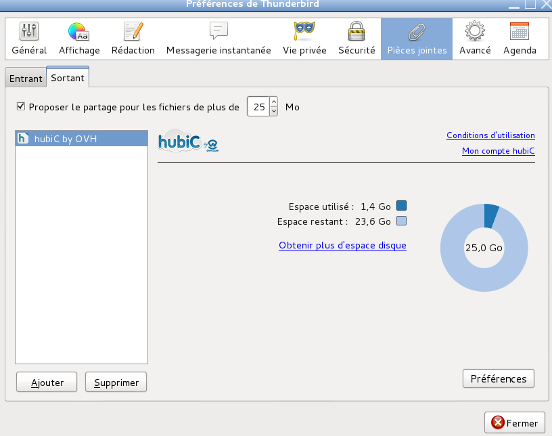The height and width of the screenshot is (436, 552).
Task: Open the Avancé preferences pane
Action: point(475,39)
